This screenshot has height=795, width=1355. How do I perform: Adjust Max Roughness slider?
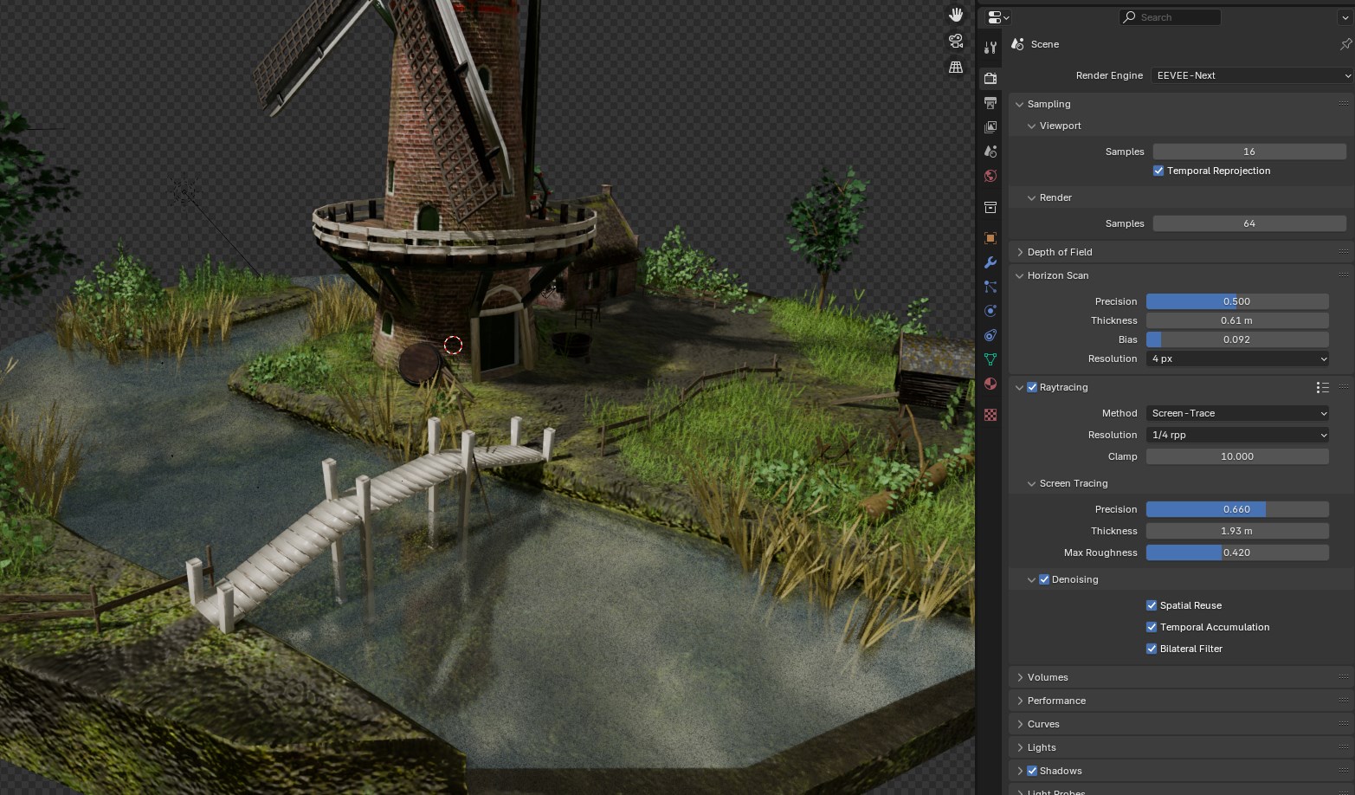click(x=1237, y=553)
